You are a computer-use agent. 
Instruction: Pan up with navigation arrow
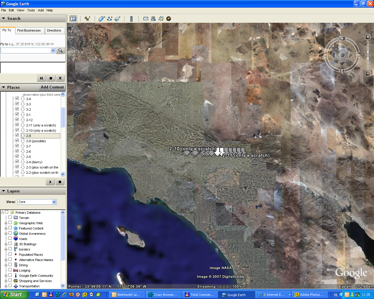tap(342, 46)
